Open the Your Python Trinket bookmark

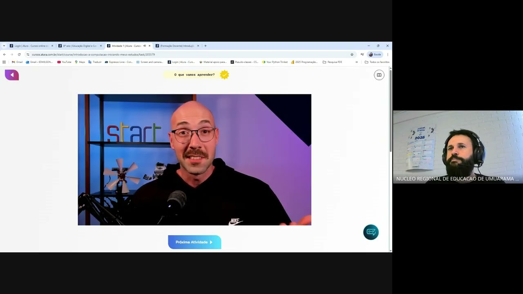275,62
